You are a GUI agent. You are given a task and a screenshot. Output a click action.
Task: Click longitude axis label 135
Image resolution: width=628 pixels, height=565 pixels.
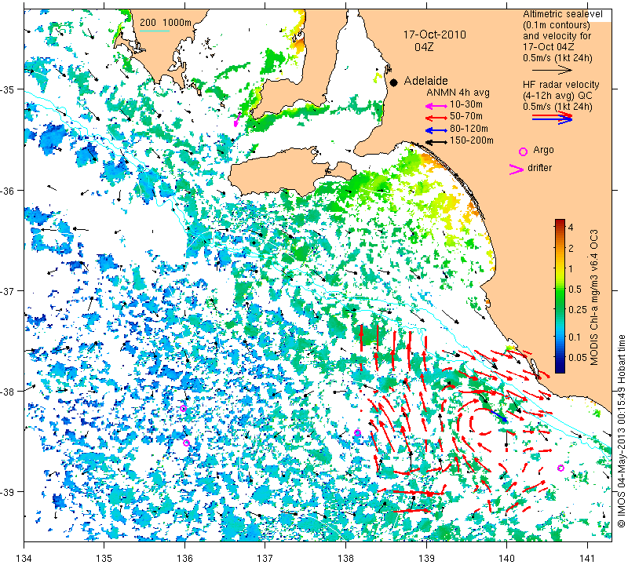(x=104, y=558)
